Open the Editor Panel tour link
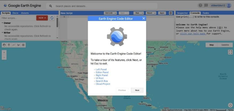Image resolution: width=234 pixels, height=111 pixels. tap(102, 72)
